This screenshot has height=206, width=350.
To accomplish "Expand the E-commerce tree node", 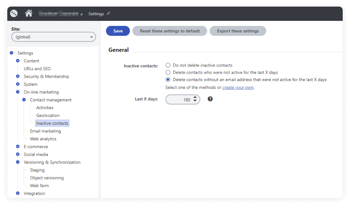I will click(18, 146).
